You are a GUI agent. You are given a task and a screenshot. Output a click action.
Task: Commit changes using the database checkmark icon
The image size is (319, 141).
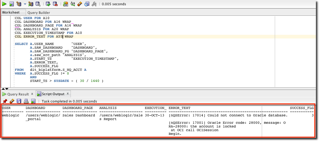tap(48, 4)
